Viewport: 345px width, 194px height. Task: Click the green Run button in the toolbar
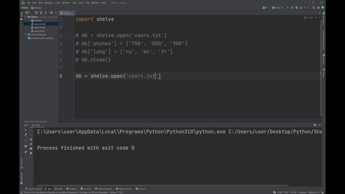[287, 8]
